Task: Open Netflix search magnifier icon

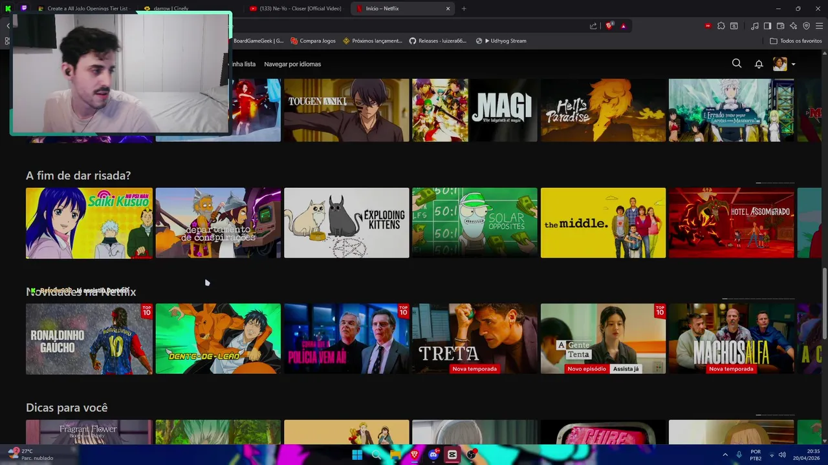Action: [x=737, y=63]
